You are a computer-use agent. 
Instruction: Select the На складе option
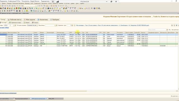pos(3,23)
